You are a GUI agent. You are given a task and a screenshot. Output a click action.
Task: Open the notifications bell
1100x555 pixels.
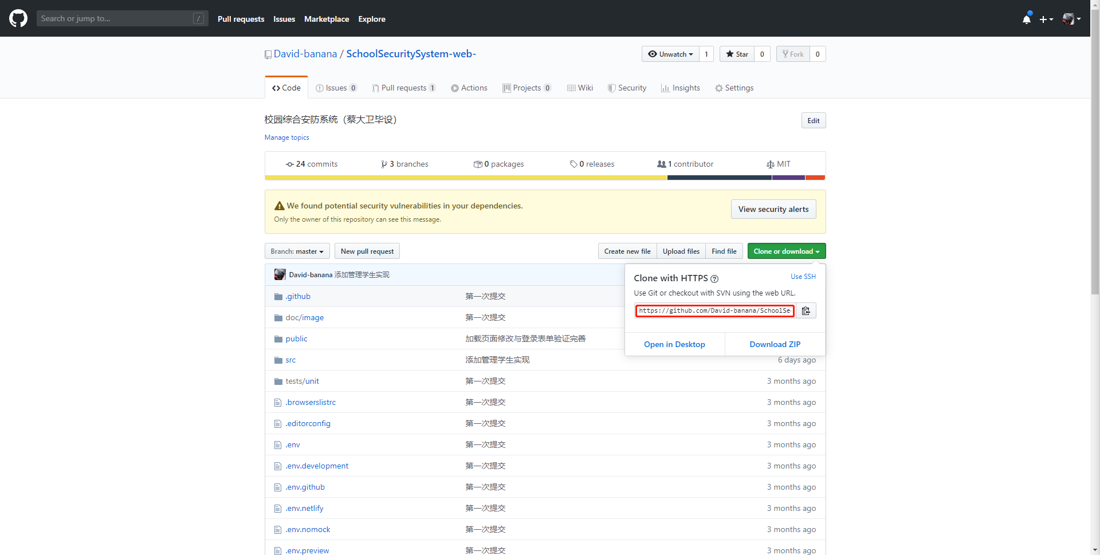click(1027, 19)
